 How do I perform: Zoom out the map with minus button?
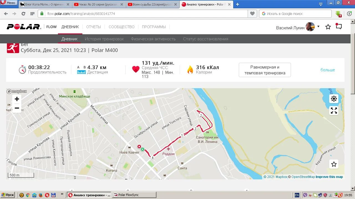coord(17,108)
